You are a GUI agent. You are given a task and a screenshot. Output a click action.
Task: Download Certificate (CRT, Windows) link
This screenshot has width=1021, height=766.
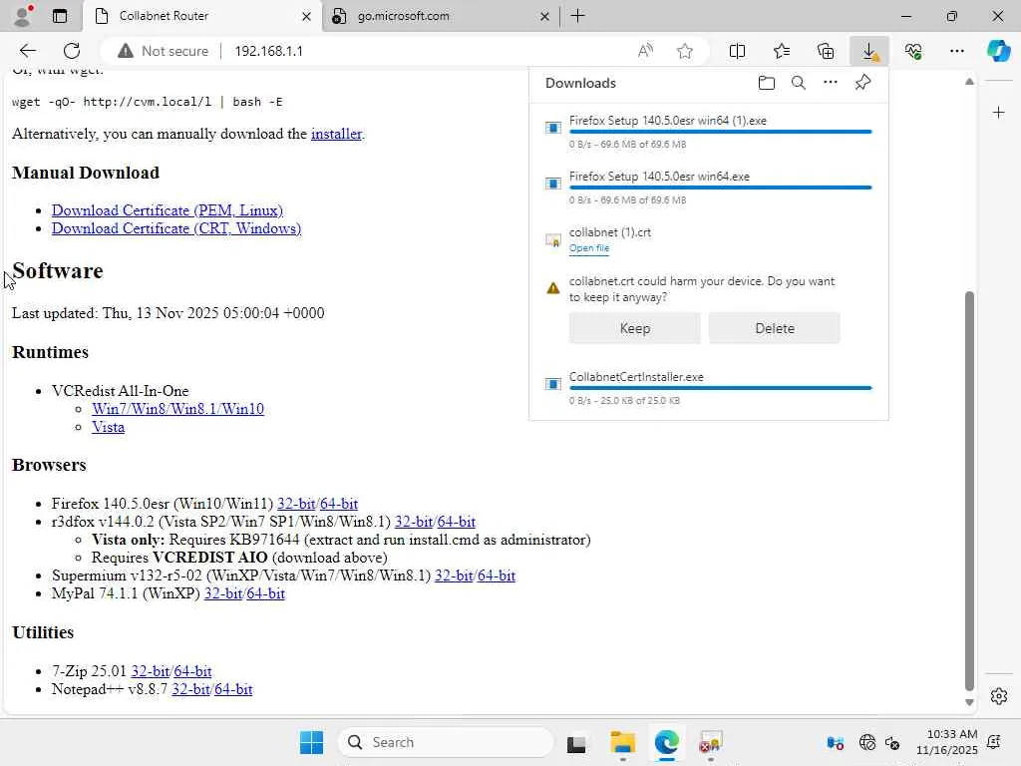click(176, 228)
